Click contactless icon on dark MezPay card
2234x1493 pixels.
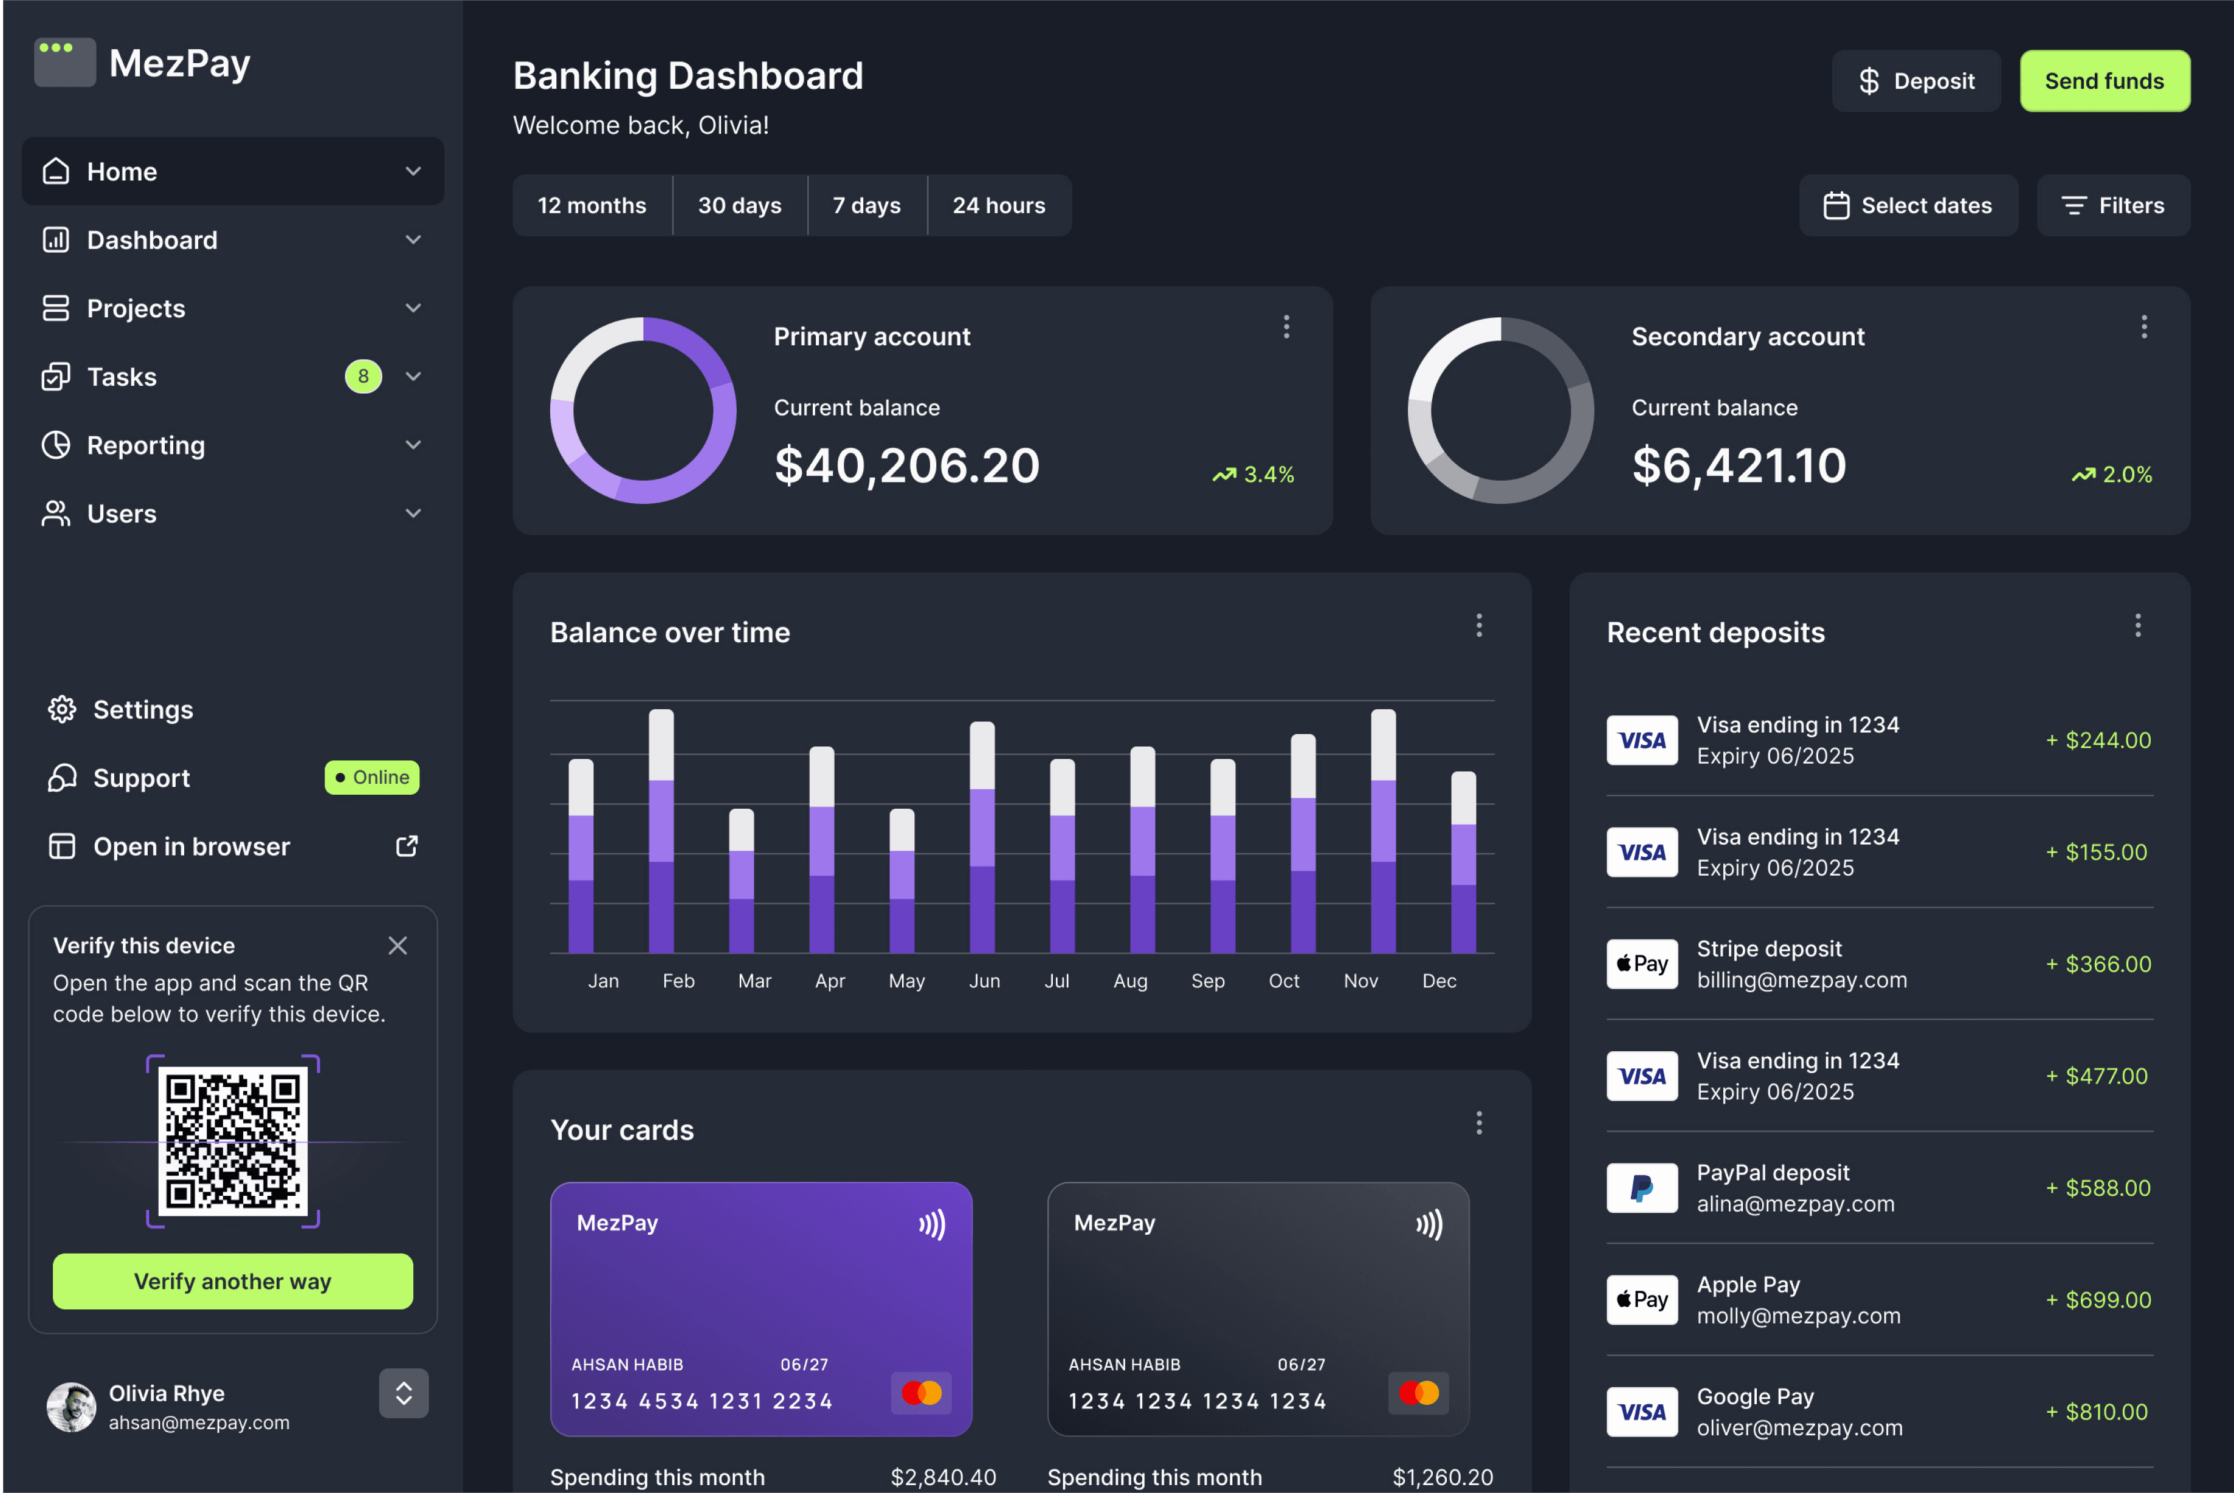pyautogui.click(x=1429, y=1224)
